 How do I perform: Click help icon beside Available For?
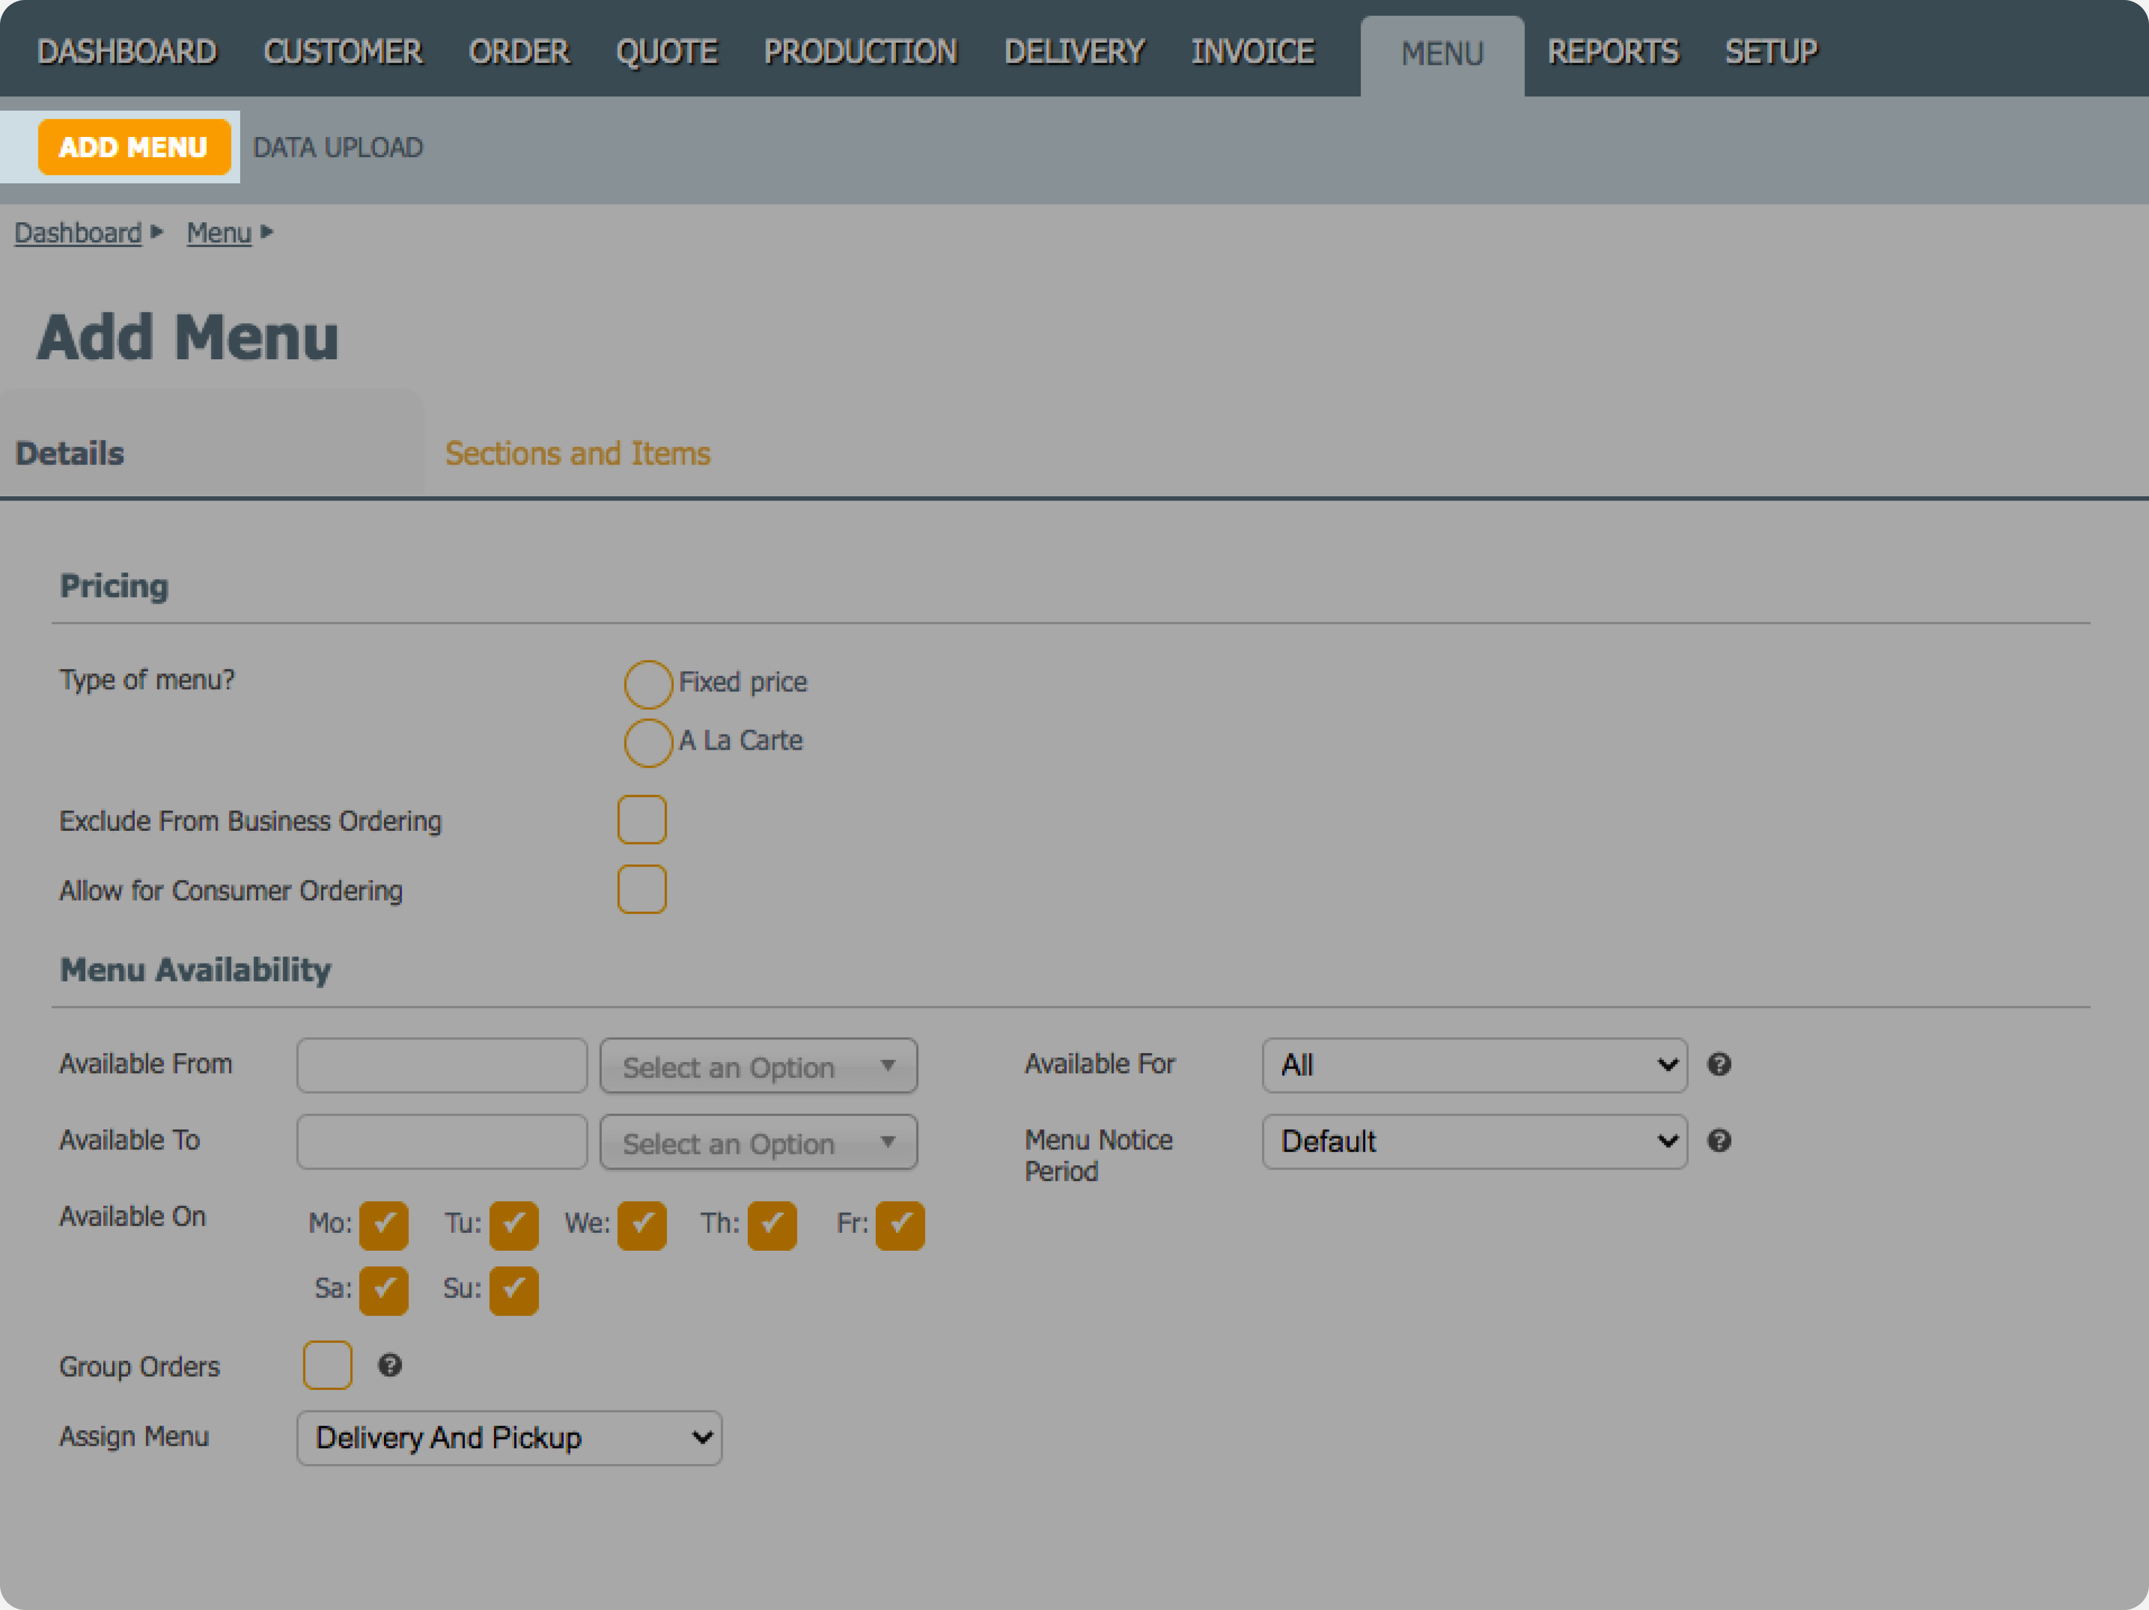click(1719, 1064)
